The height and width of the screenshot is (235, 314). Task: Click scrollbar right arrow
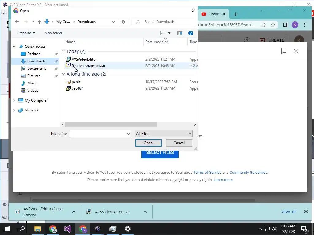195,125
